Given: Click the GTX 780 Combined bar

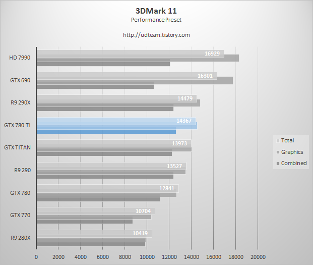Looking at the screenshot, I should (98, 199).
